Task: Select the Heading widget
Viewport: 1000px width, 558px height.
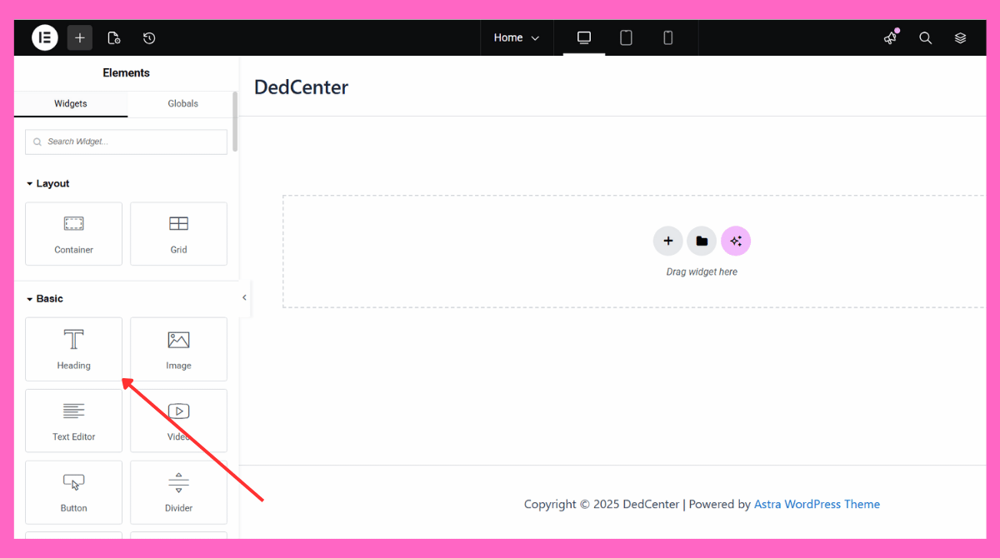Action: 73,349
